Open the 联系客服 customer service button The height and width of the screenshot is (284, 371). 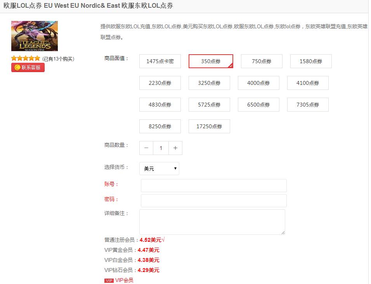point(28,67)
